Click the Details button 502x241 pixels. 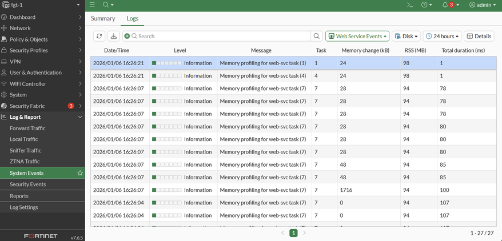(479, 36)
